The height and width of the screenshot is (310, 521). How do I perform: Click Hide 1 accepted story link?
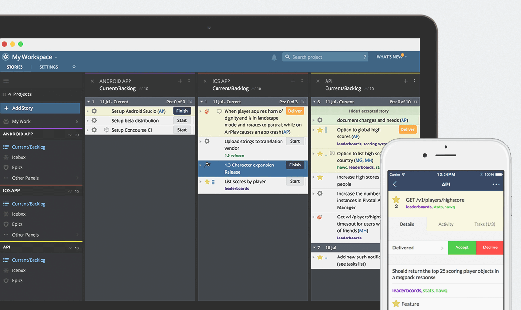(369, 111)
